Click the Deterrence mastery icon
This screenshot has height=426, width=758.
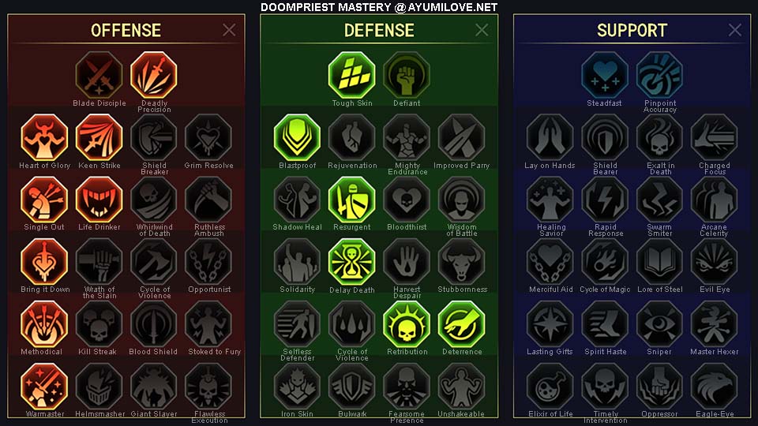click(x=461, y=324)
